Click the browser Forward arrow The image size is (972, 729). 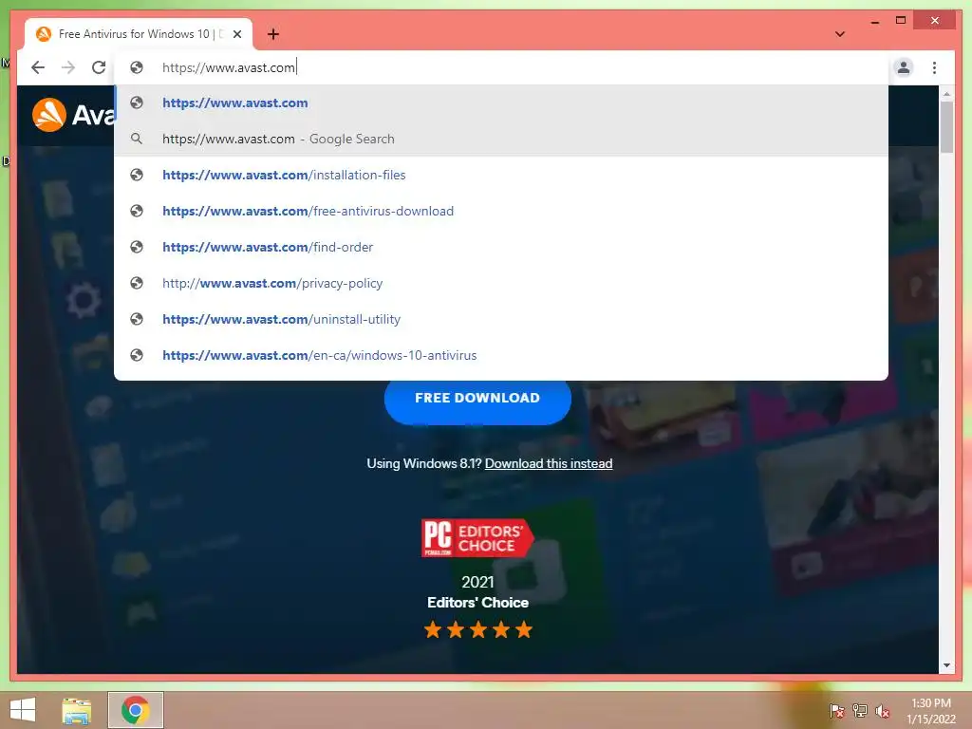pyautogui.click(x=68, y=67)
